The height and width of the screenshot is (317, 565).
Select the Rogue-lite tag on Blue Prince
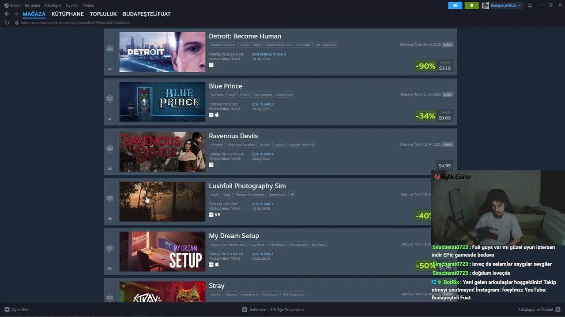[x=284, y=95]
